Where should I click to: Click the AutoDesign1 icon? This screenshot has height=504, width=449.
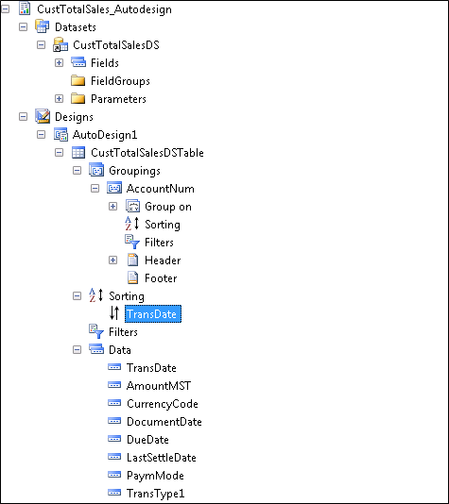tap(60, 134)
